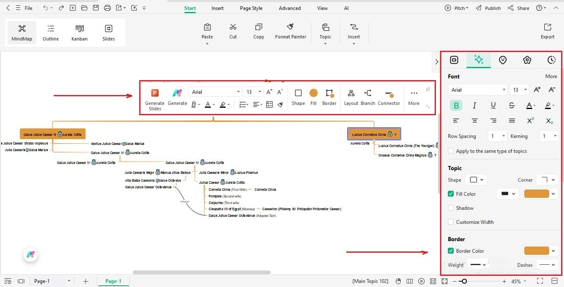
Task: Click the save disk icon
Action: coord(96,8)
